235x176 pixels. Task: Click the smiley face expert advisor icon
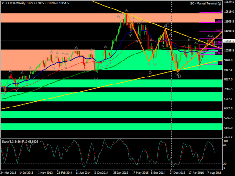(x=219, y=4)
